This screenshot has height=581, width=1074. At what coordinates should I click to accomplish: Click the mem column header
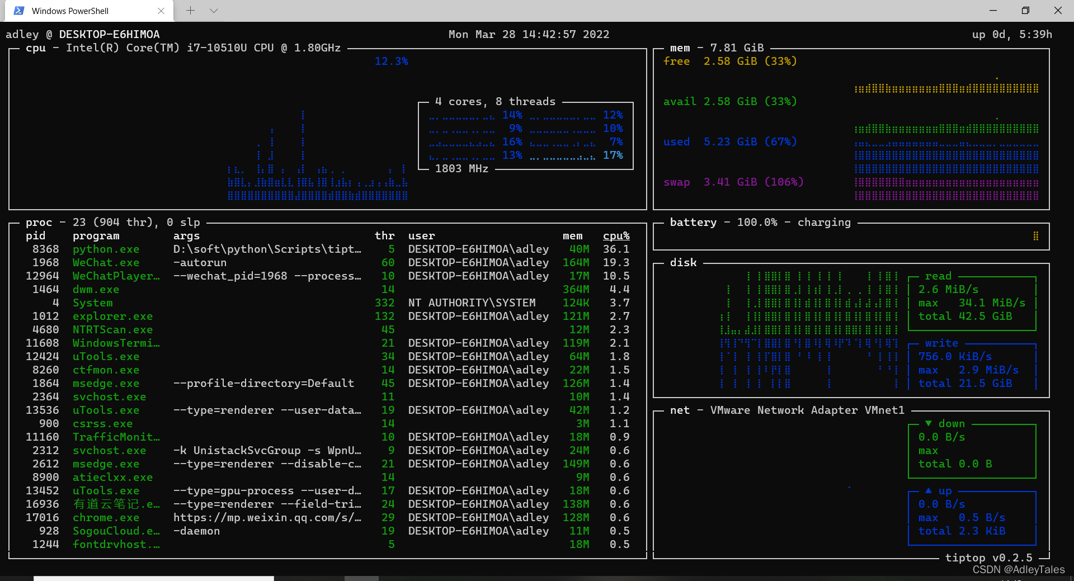point(573,236)
